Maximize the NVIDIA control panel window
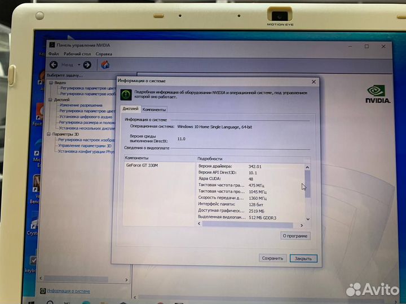The image size is (406, 304). point(367,46)
